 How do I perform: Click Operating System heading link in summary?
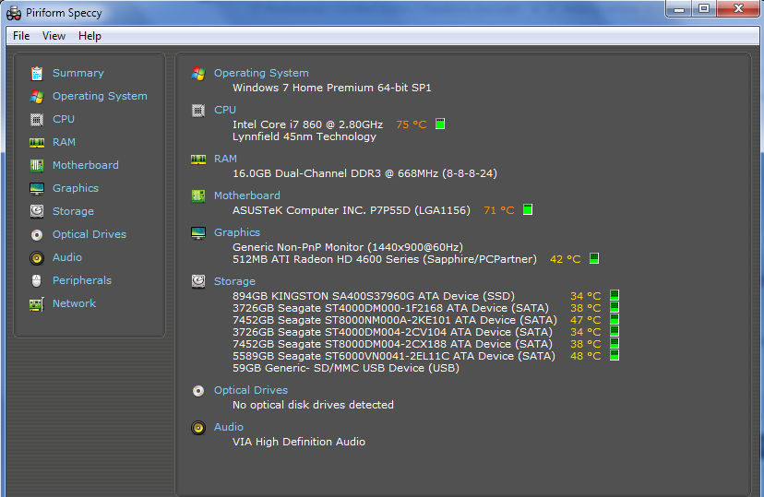pyautogui.click(x=261, y=73)
